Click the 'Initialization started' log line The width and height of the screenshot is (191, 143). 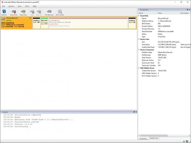[x=21, y=122]
